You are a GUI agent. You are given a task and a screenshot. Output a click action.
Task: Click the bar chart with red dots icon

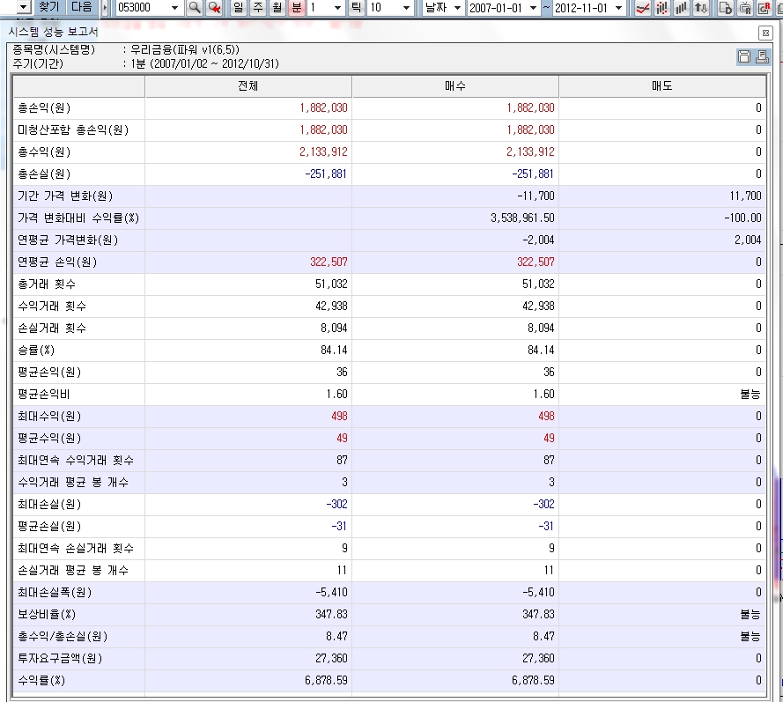(x=661, y=8)
